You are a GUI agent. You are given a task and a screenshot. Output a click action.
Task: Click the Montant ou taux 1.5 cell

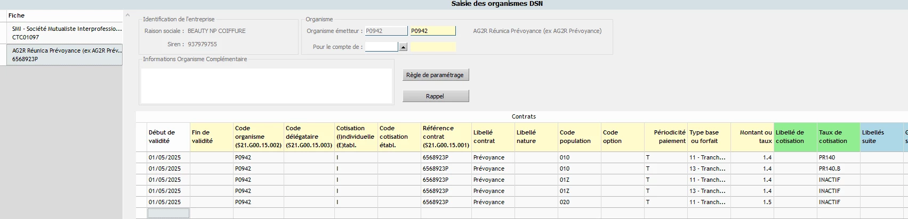pyautogui.click(x=752, y=202)
